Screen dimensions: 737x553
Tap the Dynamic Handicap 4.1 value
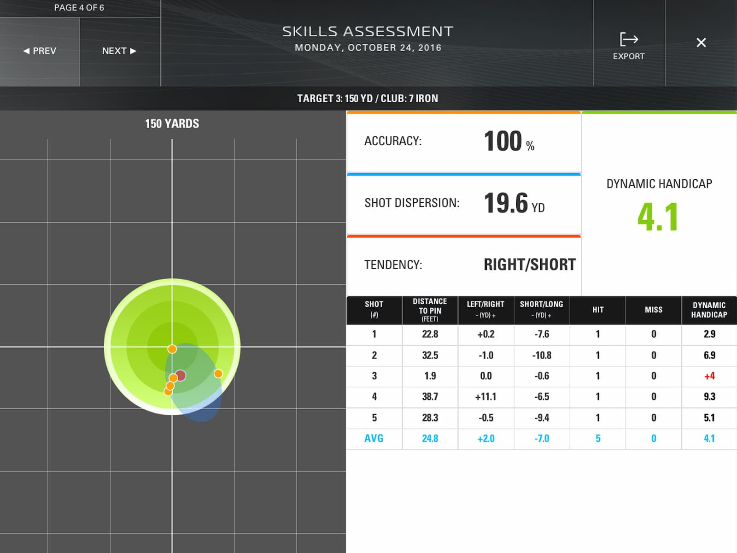click(658, 217)
